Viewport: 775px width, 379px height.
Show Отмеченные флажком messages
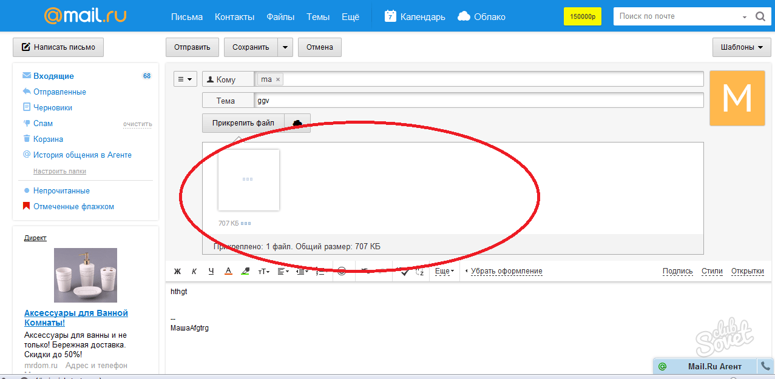(73, 206)
